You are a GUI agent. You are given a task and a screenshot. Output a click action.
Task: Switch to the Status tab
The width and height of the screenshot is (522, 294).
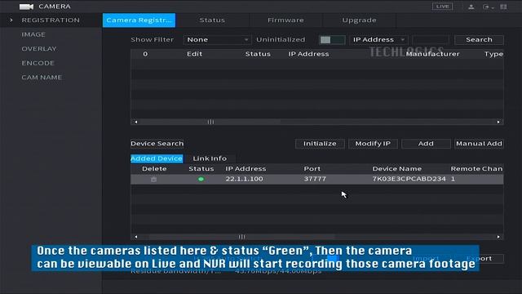click(212, 20)
